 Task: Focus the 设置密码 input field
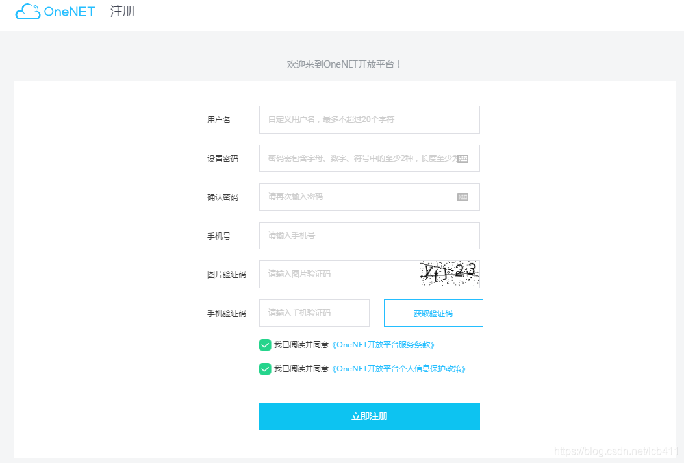coord(370,158)
